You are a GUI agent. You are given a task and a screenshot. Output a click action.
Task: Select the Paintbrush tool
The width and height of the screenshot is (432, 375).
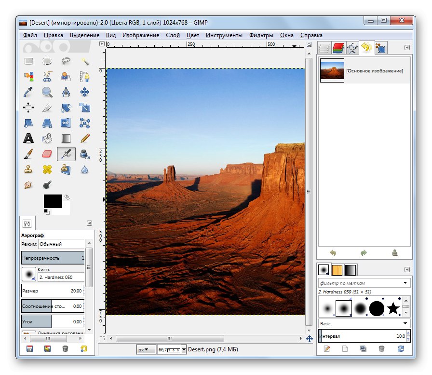click(x=28, y=154)
